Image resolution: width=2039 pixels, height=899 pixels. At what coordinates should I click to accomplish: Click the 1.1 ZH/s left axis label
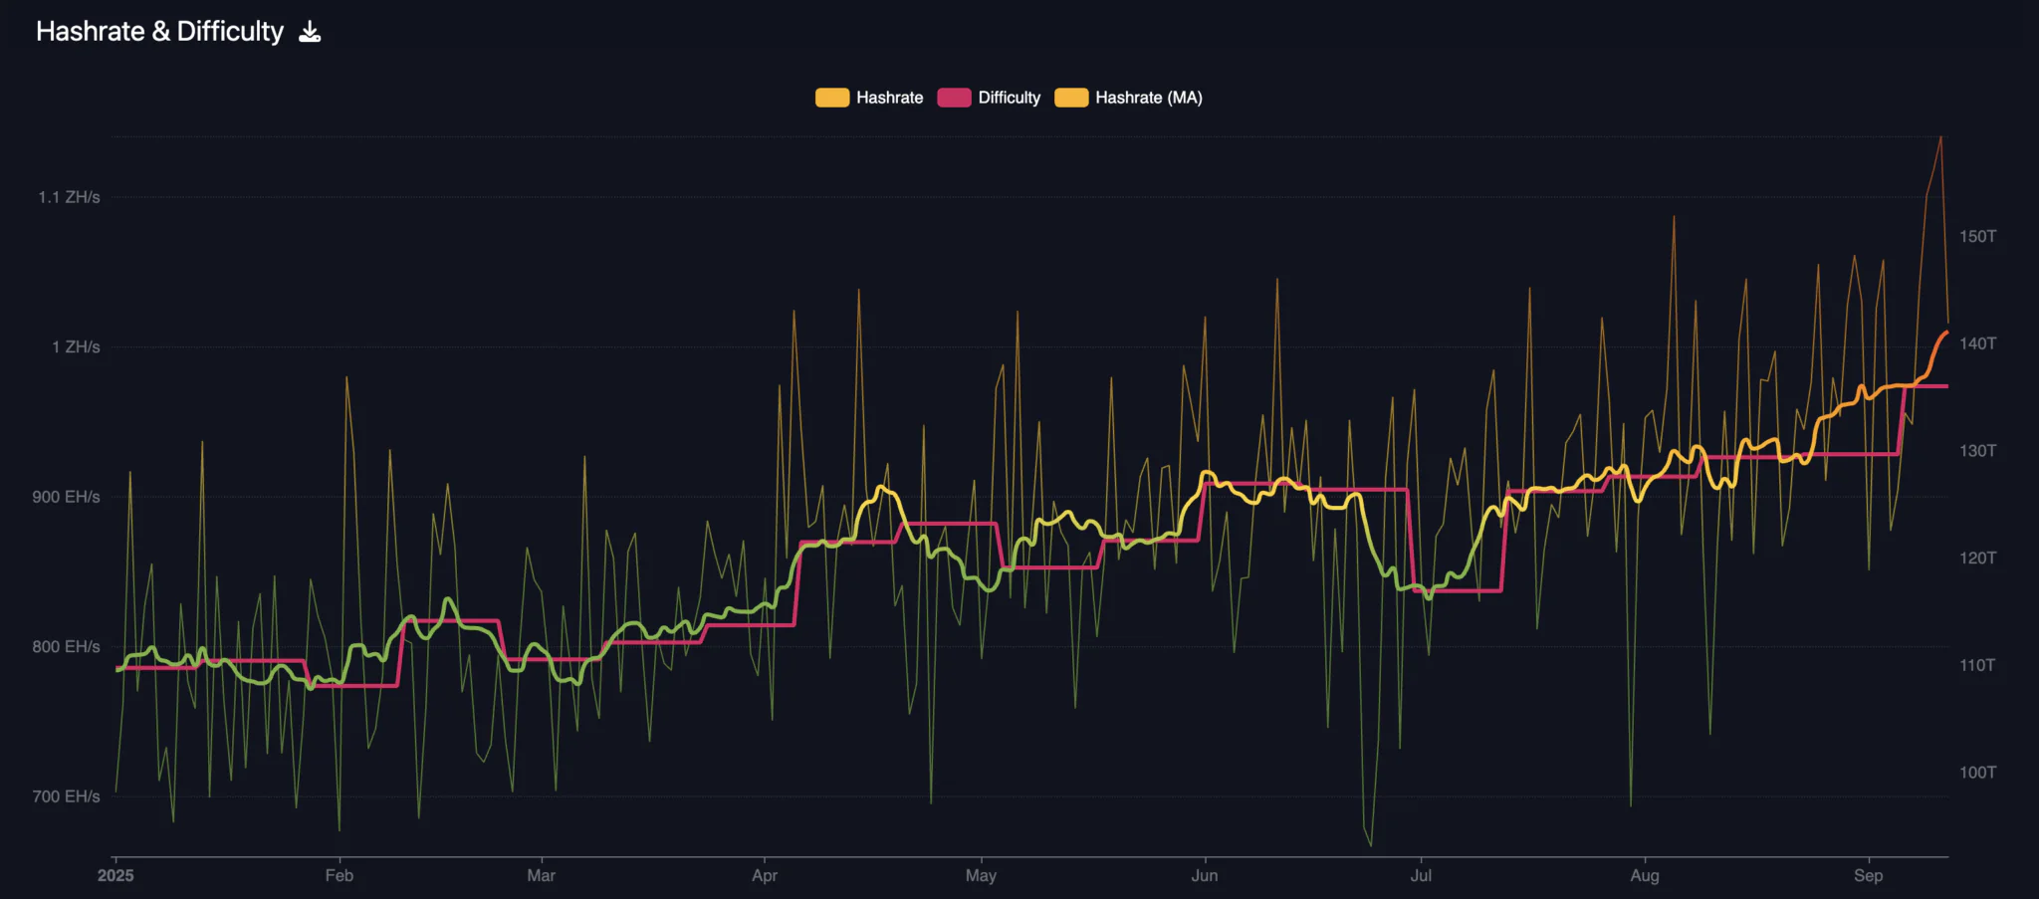click(69, 197)
